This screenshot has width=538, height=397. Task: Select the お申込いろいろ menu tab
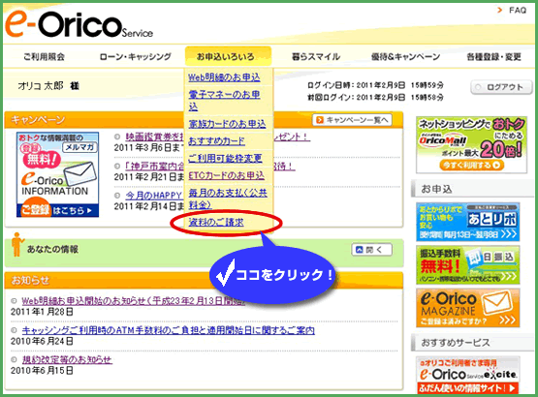pyautogui.click(x=228, y=56)
